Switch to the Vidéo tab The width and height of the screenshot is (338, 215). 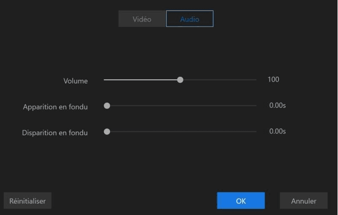click(x=142, y=19)
